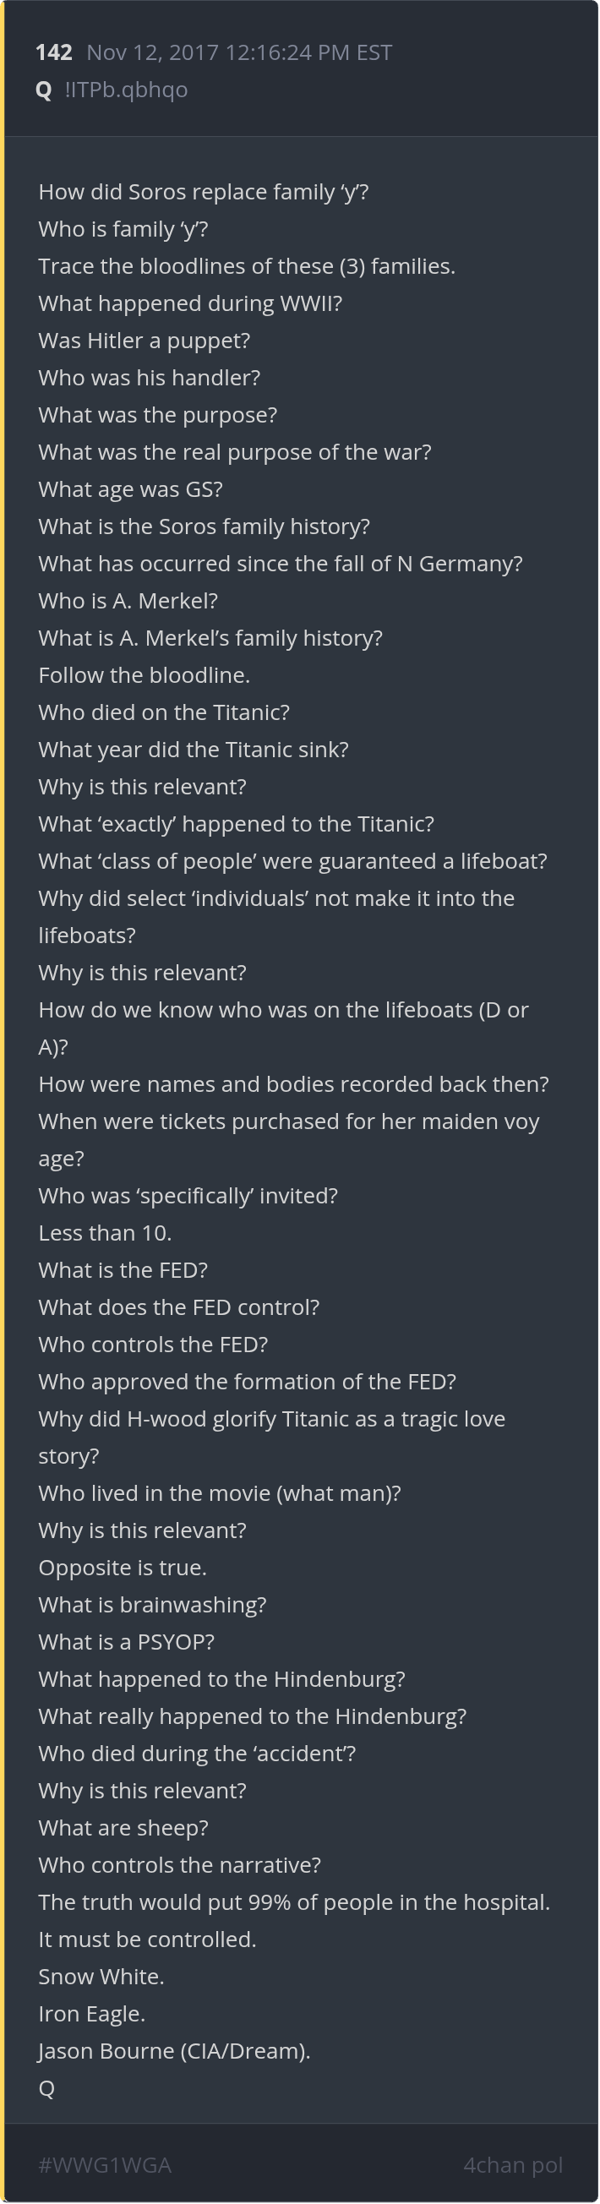Click the tripcode !ITPb.qbhqo
The image size is (600, 2204).
(126, 90)
